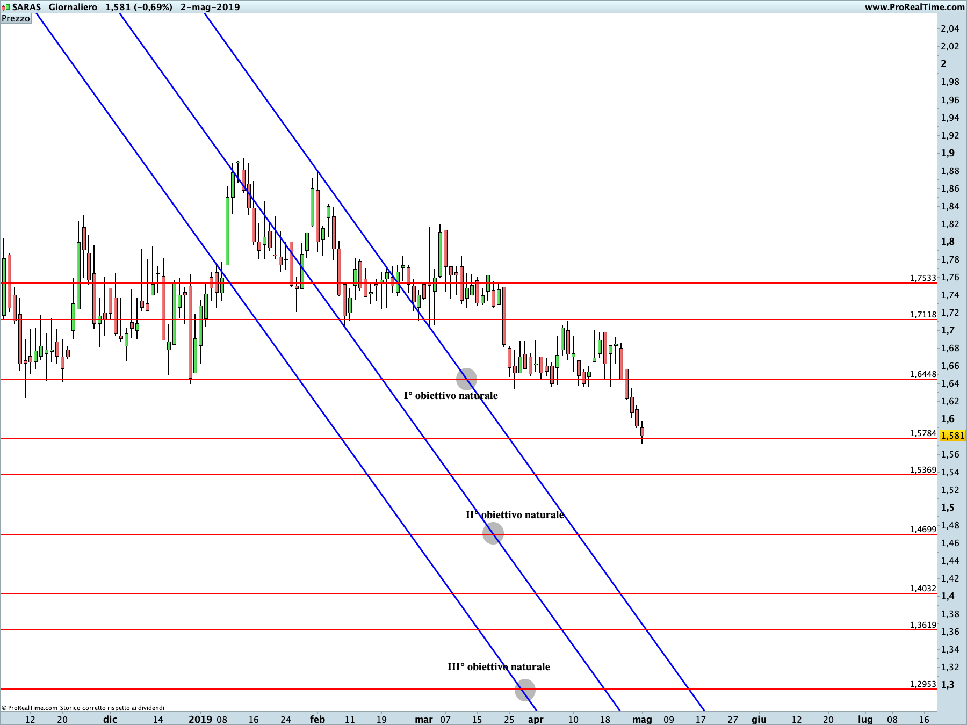Click the 1,581 (-0,69%) quote in header
The width and height of the screenshot is (967, 725).
[139, 7]
